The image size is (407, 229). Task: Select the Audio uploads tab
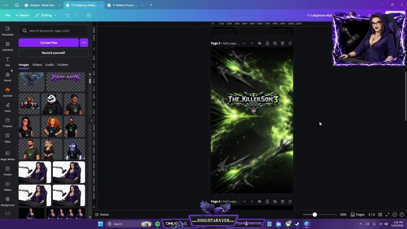pyautogui.click(x=50, y=65)
